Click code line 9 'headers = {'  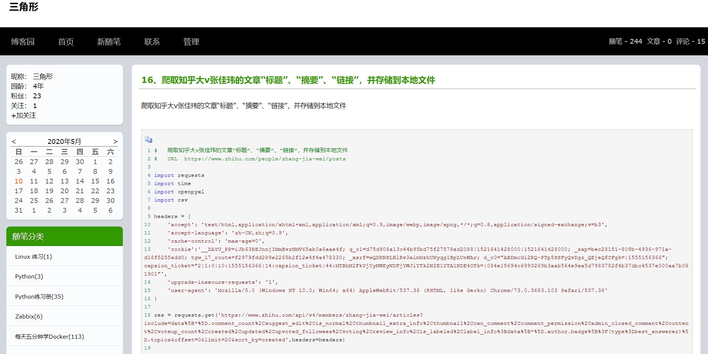pos(173,216)
